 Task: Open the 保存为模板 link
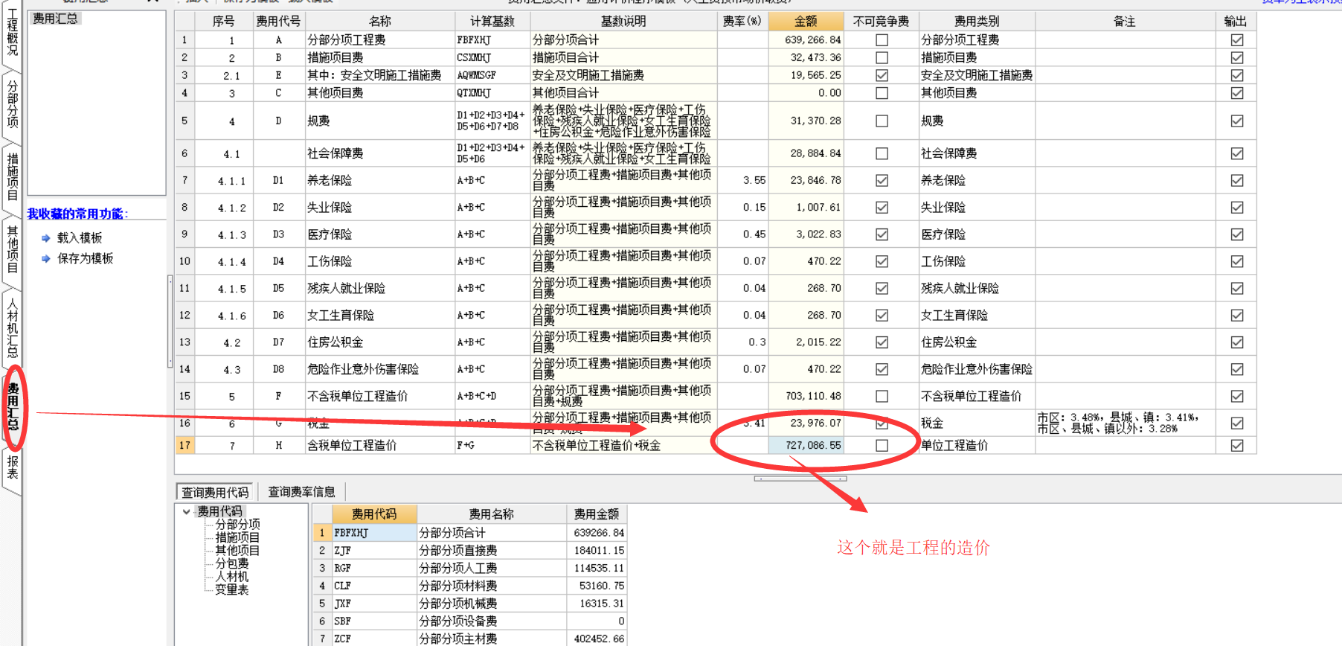tap(86, 259)
